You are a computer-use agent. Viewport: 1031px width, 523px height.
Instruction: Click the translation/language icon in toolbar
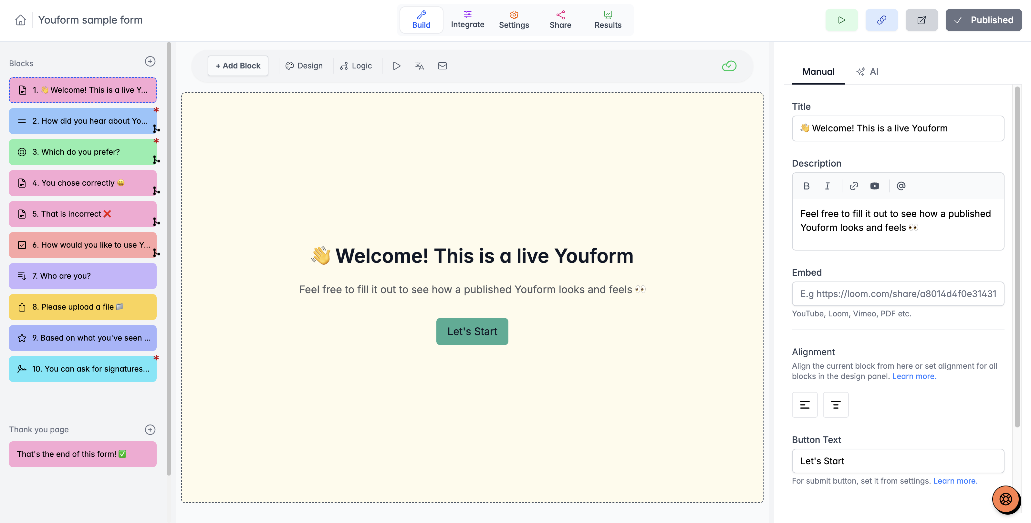tap(419, 66)
